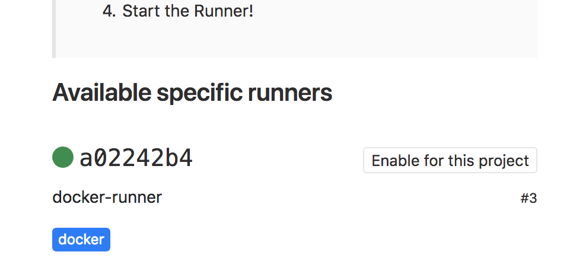This screenshot has height=274, width=573.
Task: Open runner a02242b4 details
Action: click(136, 158)
